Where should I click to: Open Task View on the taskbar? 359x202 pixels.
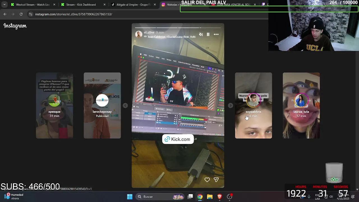(190, 197)
